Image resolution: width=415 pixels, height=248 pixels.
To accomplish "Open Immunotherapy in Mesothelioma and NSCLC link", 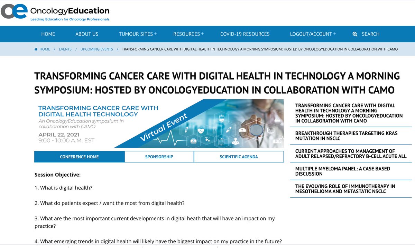I will [345, 189].
